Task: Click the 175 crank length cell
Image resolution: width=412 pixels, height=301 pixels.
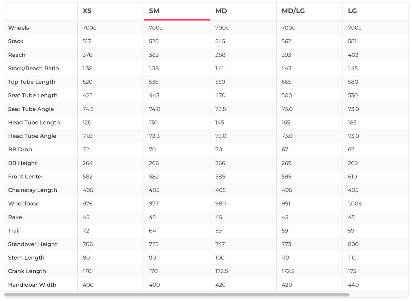Action: click(x=352, y=271)
